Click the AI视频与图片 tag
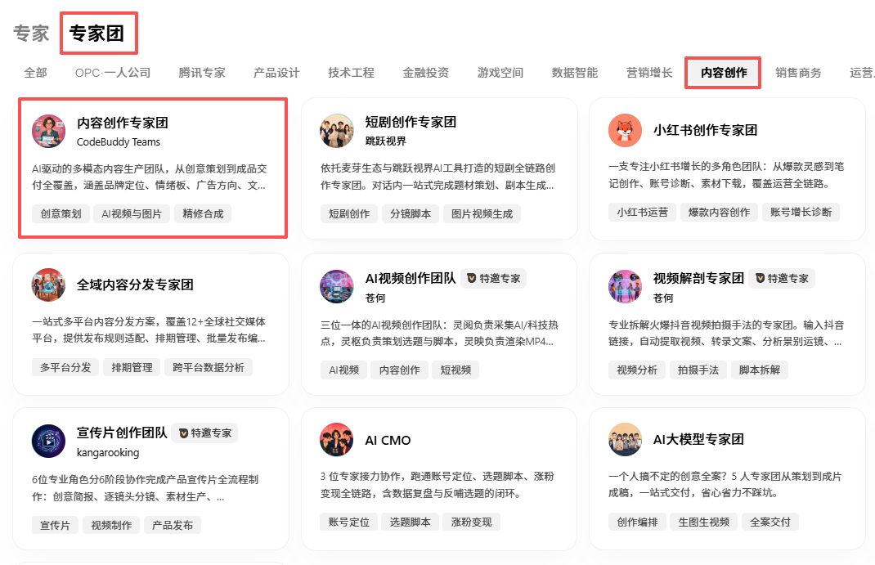This screenshot has height=565, width=875. point(132,214)
